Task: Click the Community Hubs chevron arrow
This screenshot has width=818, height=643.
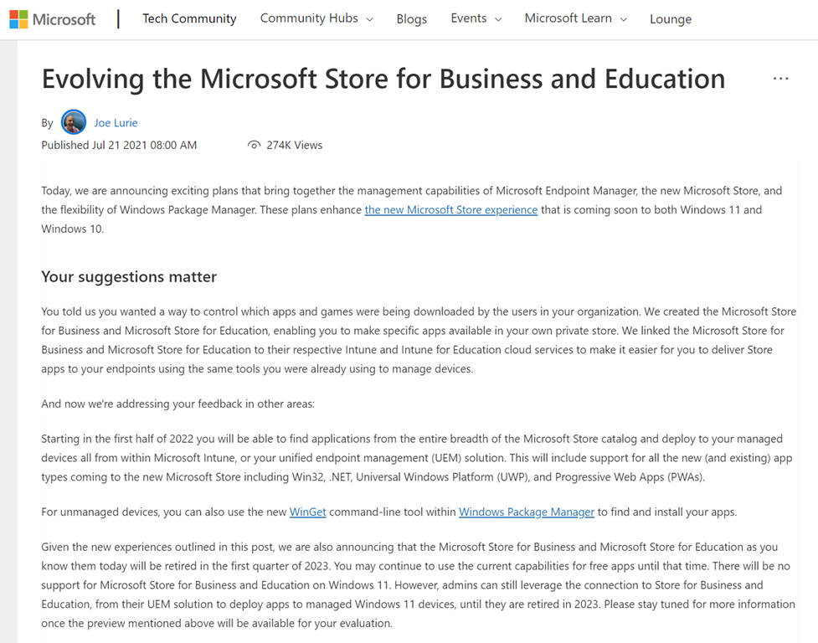Action: pyautogui.click(x=370, y=19)
